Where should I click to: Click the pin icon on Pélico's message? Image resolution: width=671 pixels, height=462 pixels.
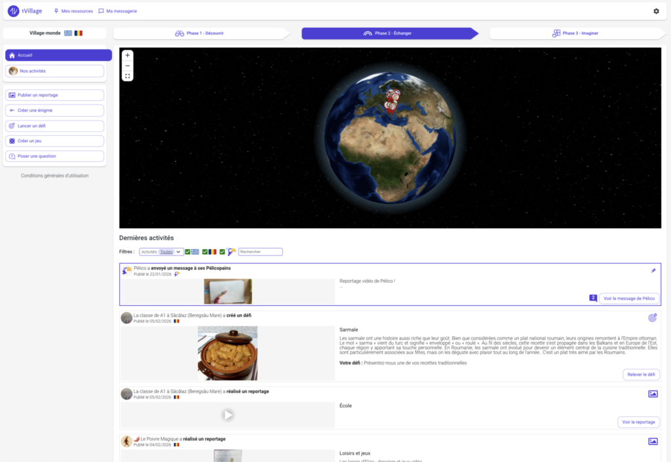653,271
